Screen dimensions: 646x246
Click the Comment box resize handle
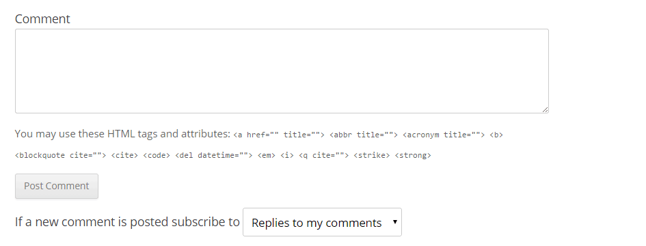545,109
